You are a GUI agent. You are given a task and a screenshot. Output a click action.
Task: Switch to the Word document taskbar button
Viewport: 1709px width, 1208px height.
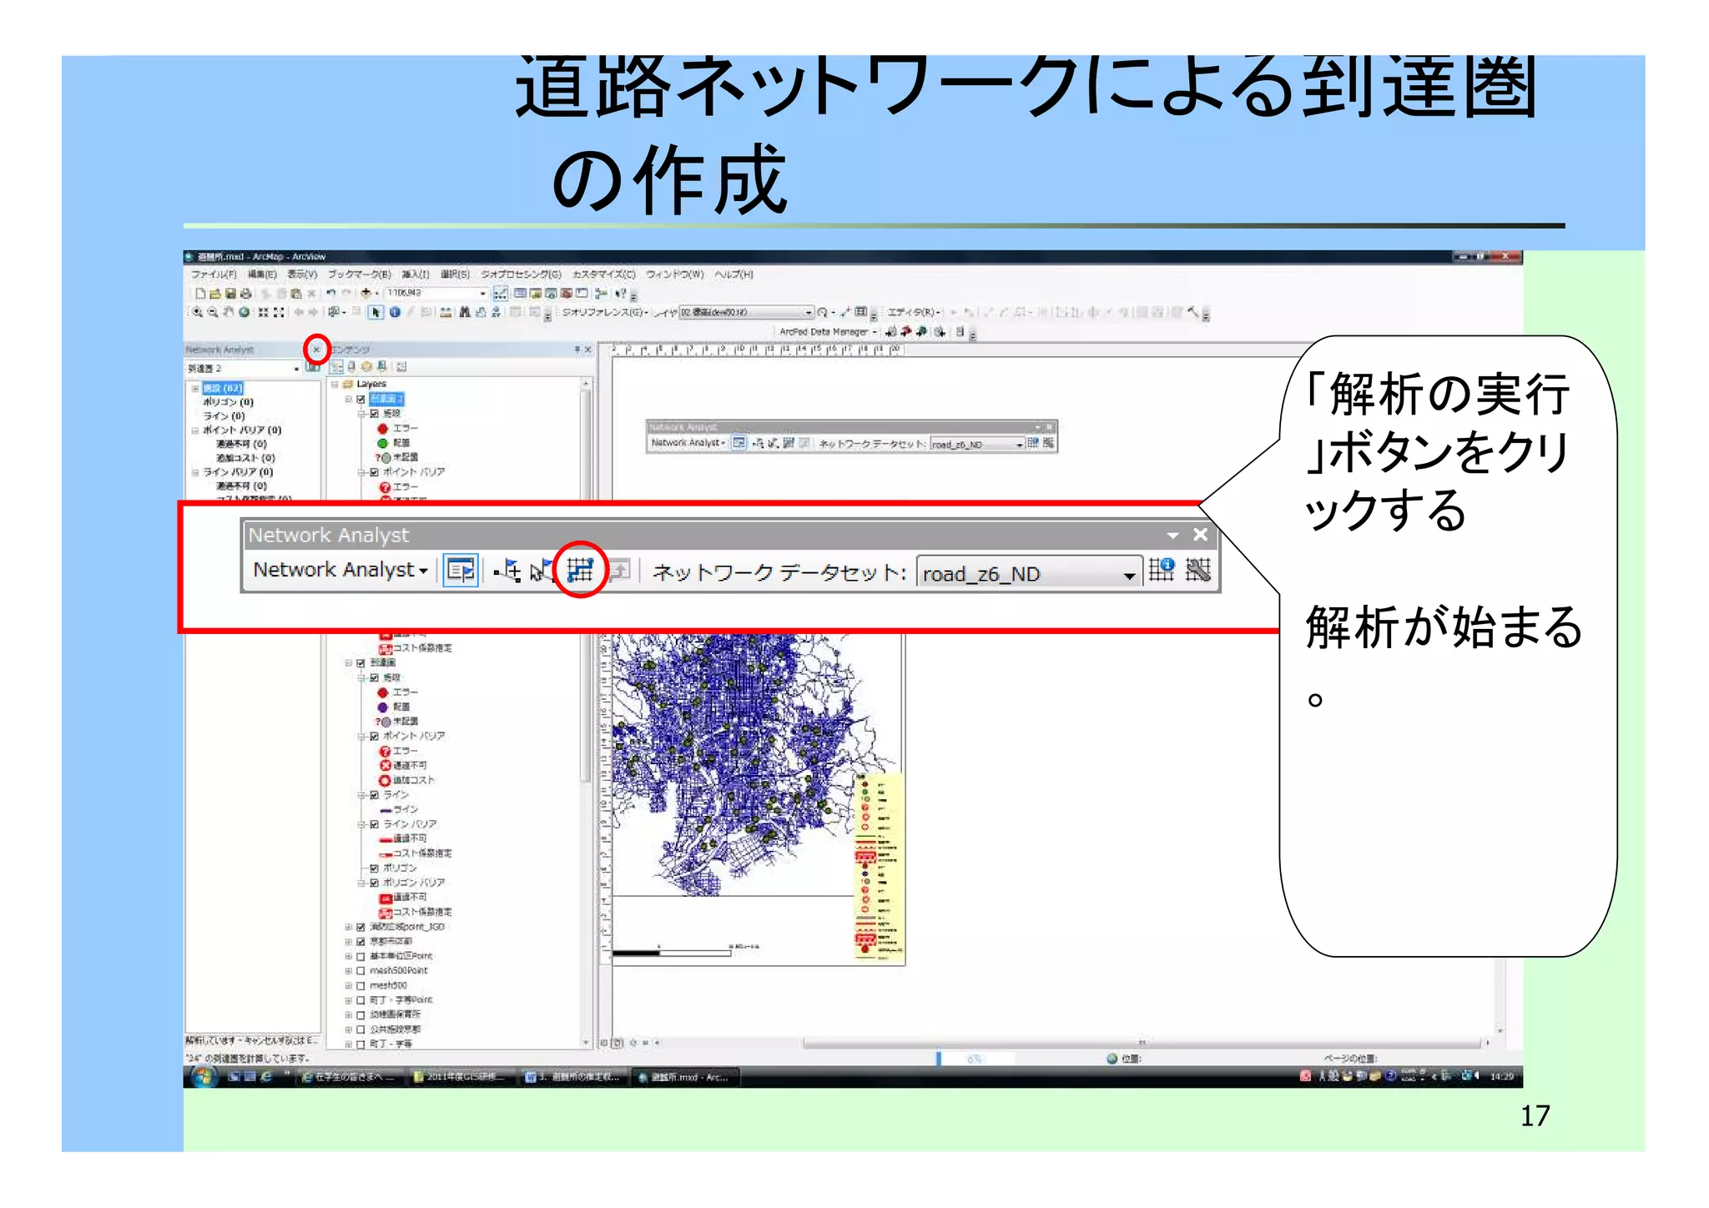point(572,1077)
